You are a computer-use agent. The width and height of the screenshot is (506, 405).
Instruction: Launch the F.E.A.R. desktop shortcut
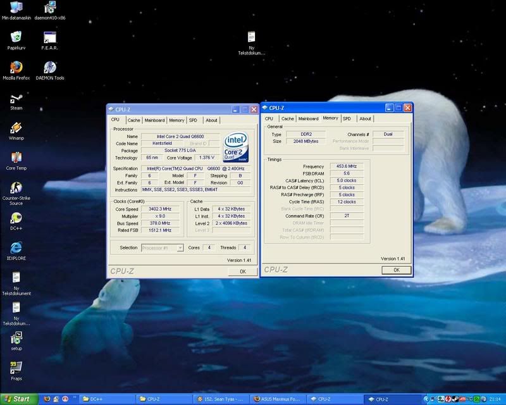point(50,40)
